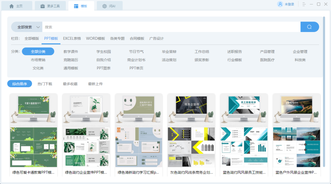Open the hamburger menu icon in title bar
Screen dimensions: 331x184
304,4
